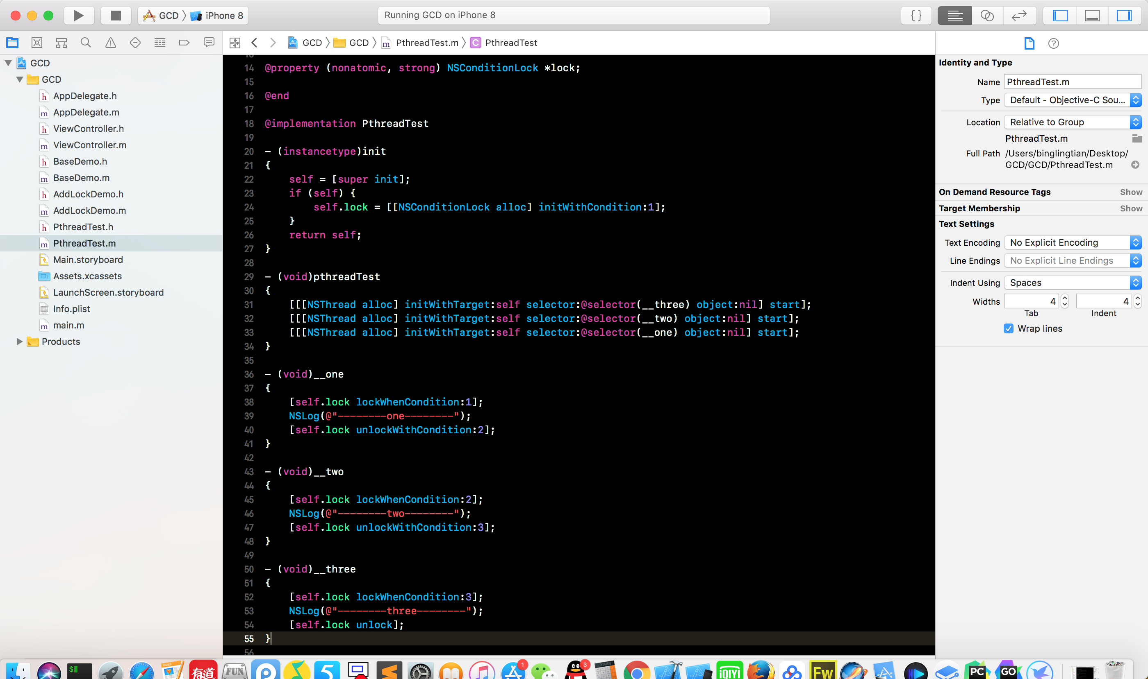Edit the file Name field
This screenshot has height=679, width=1148.
coord(1073,82)
